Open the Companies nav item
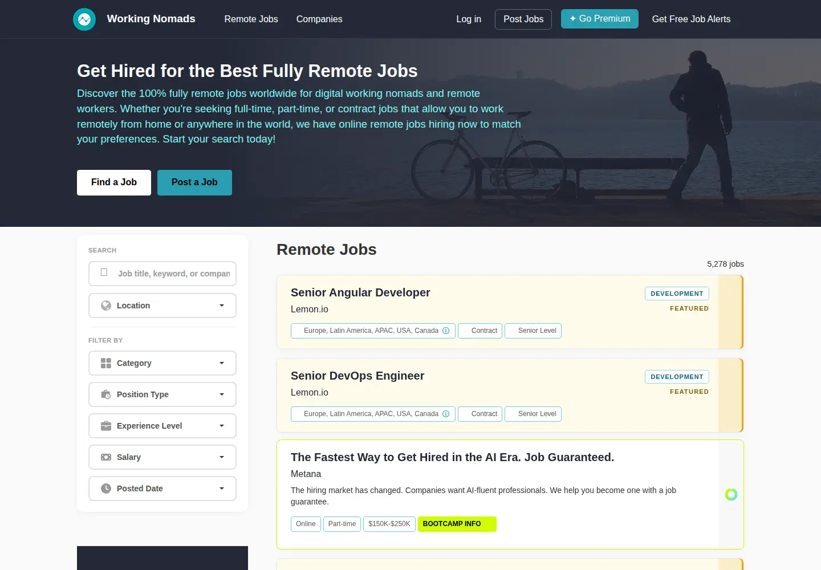 pyautogui.click(x=319, y=19)
